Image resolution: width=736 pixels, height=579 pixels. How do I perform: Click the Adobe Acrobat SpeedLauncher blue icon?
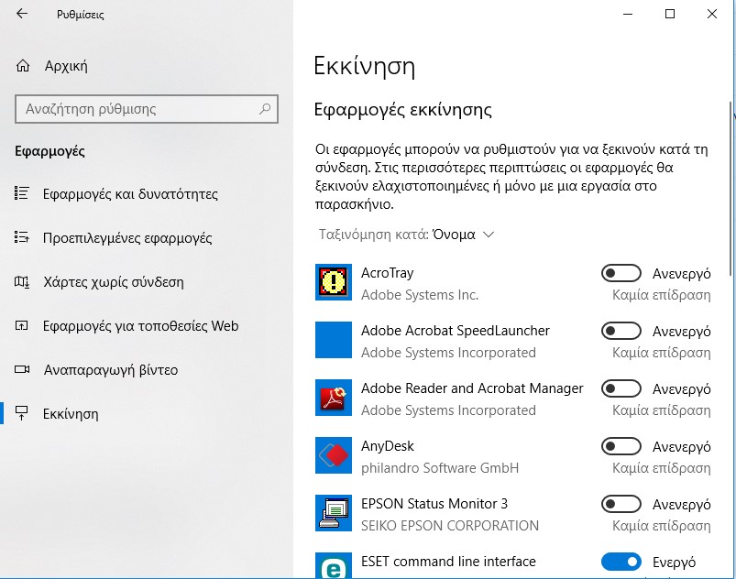[334, 340]
